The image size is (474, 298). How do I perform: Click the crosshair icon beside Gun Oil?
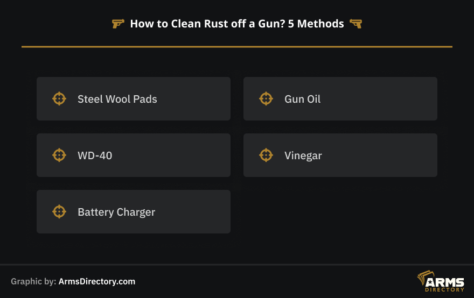click(266, 98)
